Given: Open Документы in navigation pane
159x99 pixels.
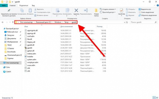Looking at the screenshot, I should click(x=12, y=38).
